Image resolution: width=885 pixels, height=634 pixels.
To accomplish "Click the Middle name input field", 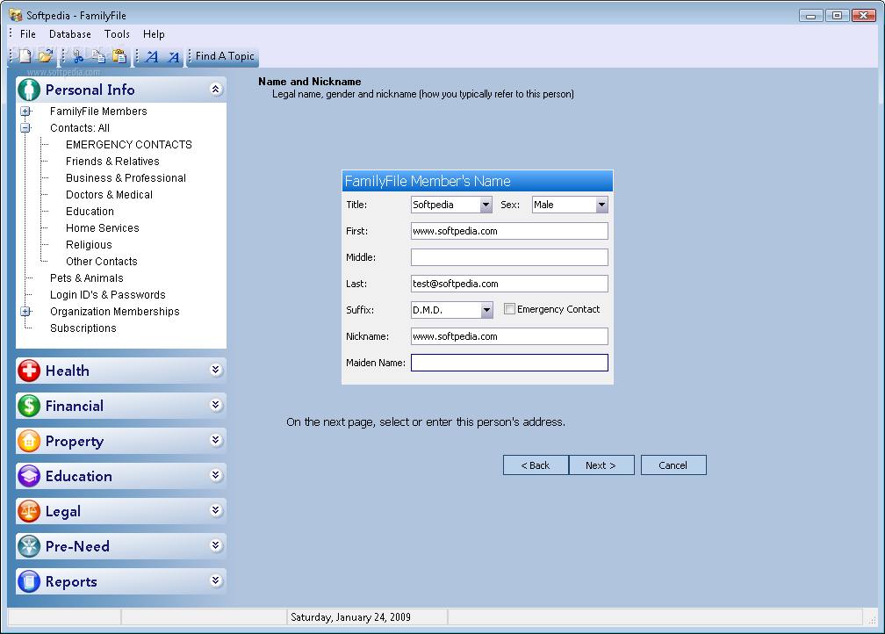I will [509, 257].
